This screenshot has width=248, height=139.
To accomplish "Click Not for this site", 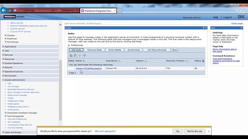I will point(195,131).
